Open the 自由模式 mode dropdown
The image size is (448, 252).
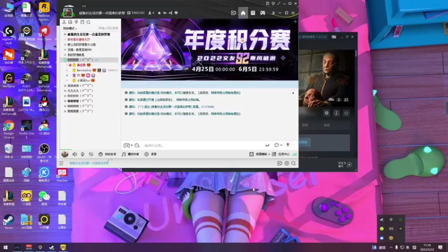[x=70, y=29]
